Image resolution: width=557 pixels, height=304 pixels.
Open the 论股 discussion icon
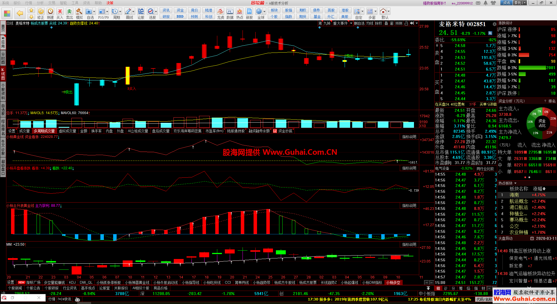click(x=141, y=11)
